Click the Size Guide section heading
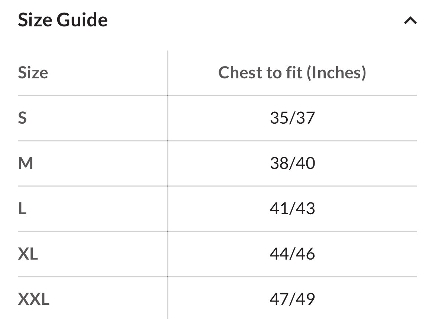The height and width of the screenshot is (319, 435). tap(63, 20)
